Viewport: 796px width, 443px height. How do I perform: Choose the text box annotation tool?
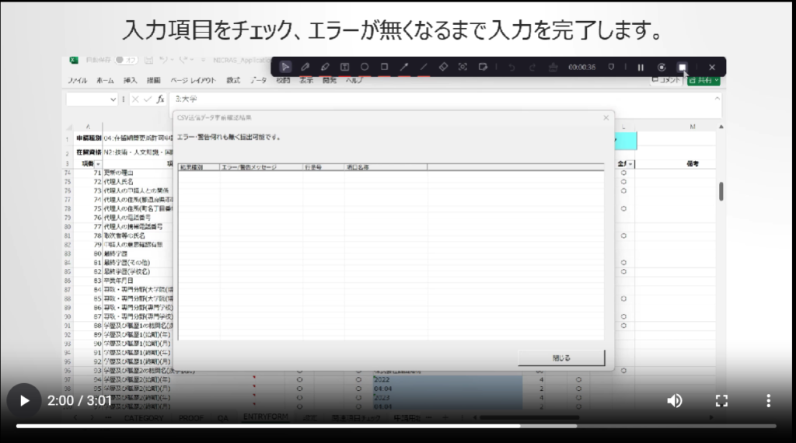[x=344, y=68]
